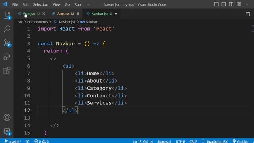Click the closing fragment tag on line 14

click(55, 126)
